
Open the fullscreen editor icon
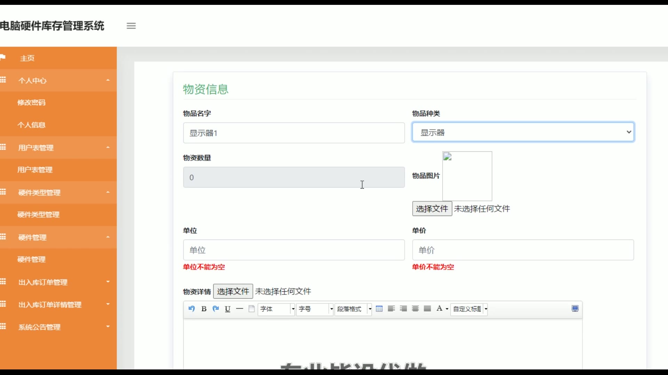tap(575, 309)
